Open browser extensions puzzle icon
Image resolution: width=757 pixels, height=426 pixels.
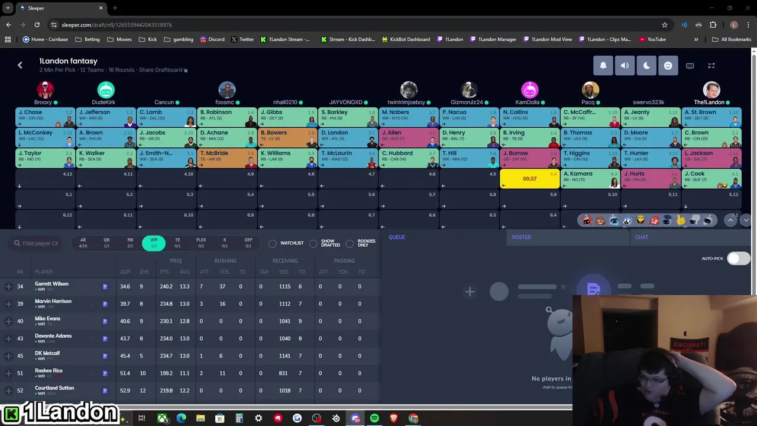click(x=713, y=25)
